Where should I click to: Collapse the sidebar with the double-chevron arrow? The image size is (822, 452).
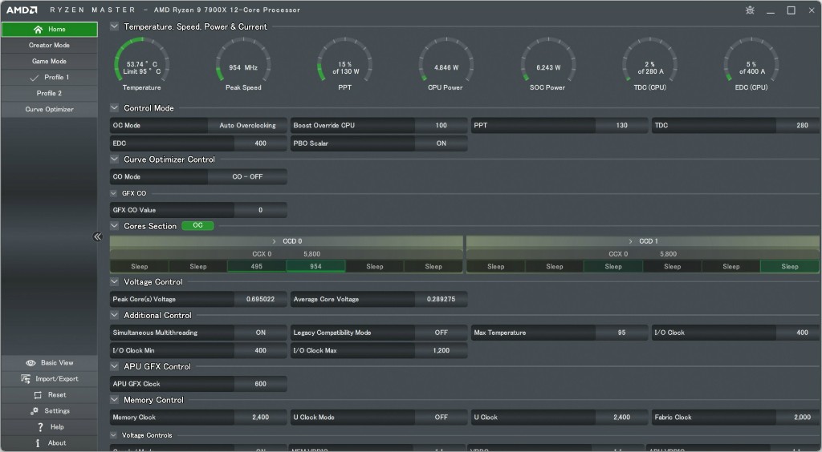pyautogui.click(x=98, y=236)
